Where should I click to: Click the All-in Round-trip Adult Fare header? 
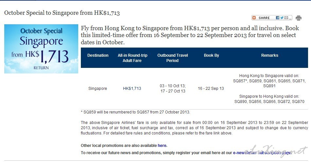(132, 58)
